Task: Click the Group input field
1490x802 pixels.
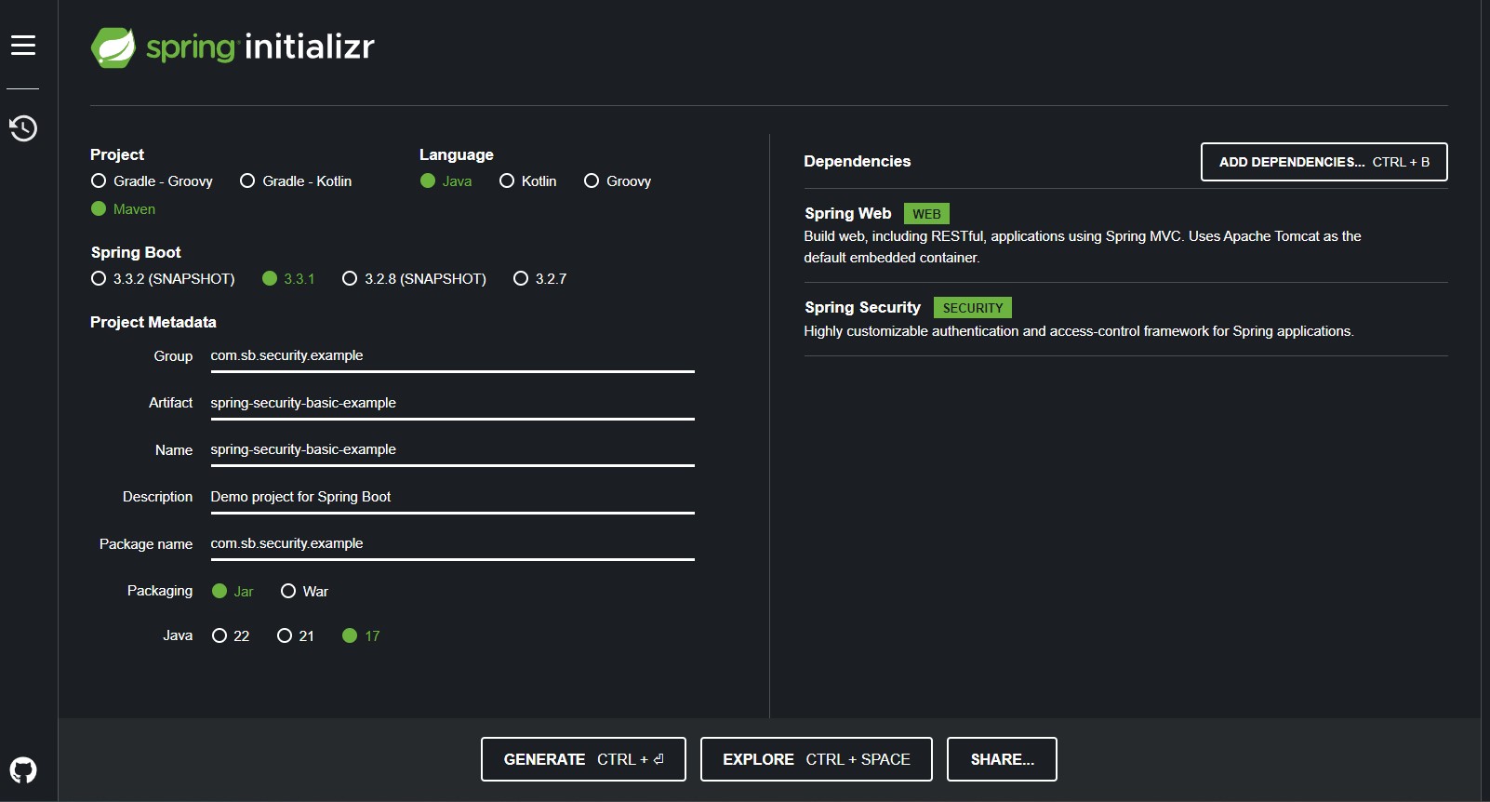Action: (452, 355)
